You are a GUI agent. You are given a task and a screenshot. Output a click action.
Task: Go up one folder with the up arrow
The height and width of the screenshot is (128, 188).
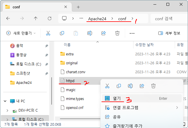pos(35,18)
